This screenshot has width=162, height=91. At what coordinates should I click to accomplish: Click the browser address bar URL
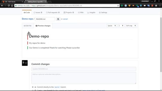pos(57,6)
